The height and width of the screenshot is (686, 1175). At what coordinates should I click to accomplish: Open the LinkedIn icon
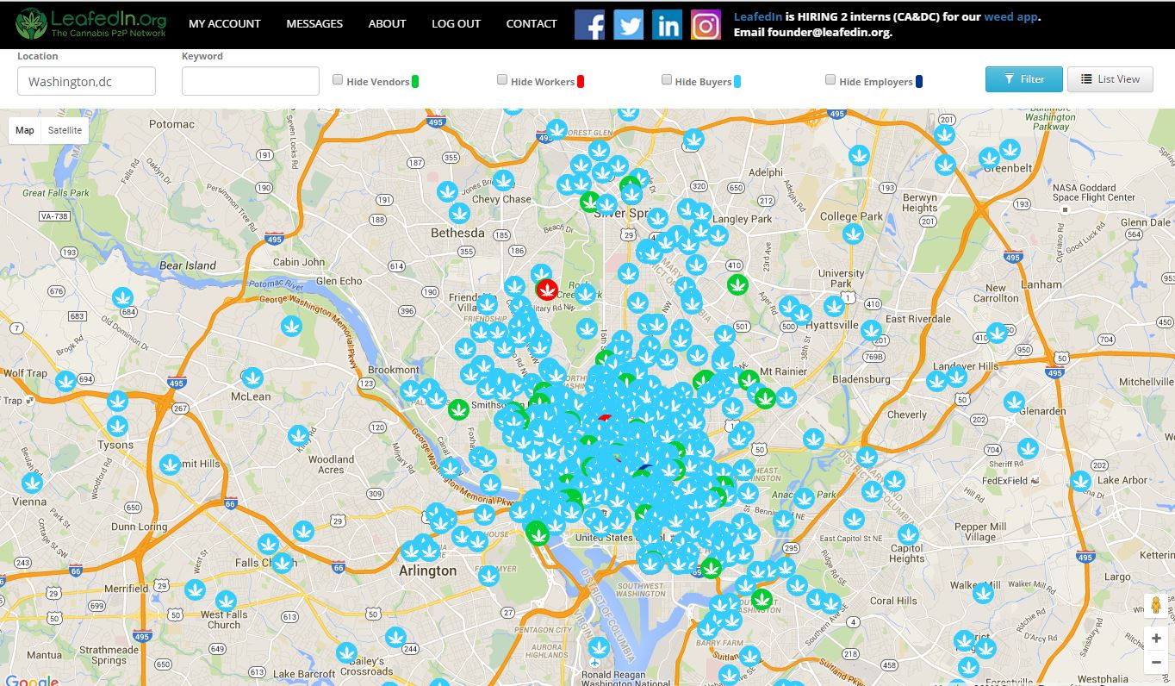[667, 24]
